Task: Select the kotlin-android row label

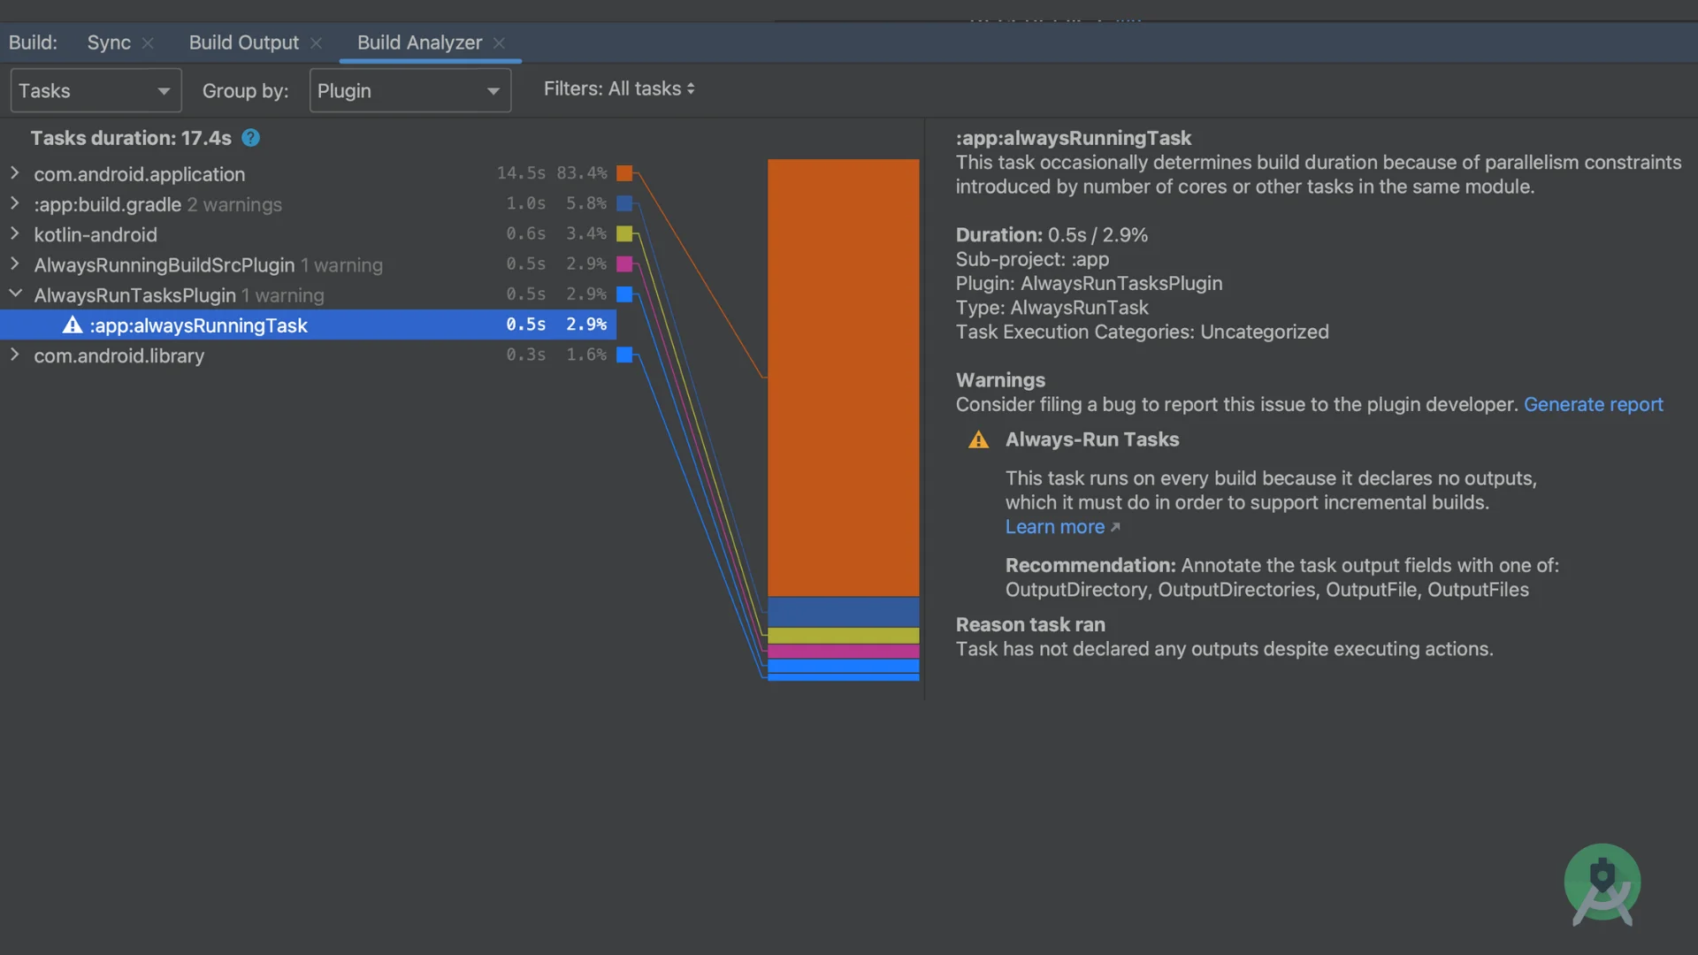Action: [x=96, y=234]
